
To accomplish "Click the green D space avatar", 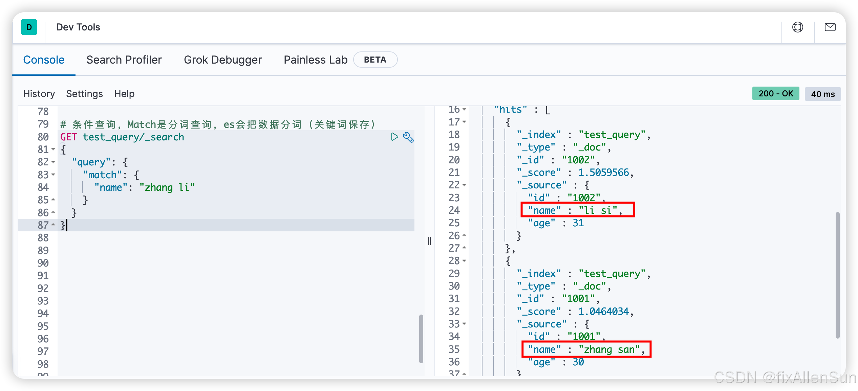I will [x=29, y=27].
